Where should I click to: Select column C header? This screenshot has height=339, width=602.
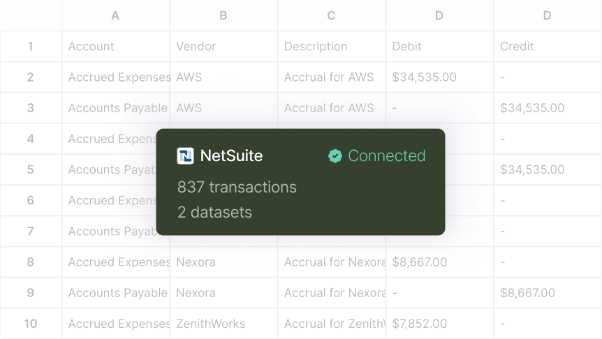331,15
